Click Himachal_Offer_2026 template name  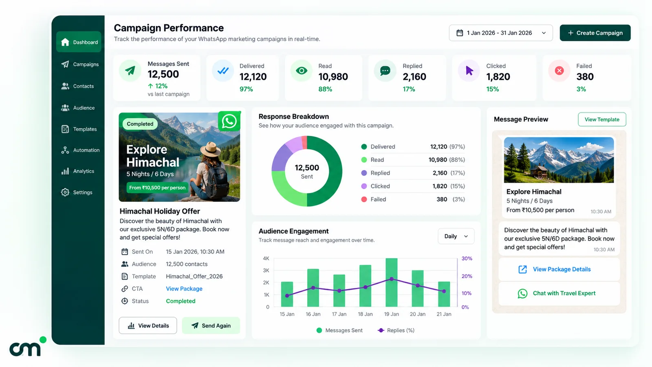pyautogui.click(x=194, y=276)
